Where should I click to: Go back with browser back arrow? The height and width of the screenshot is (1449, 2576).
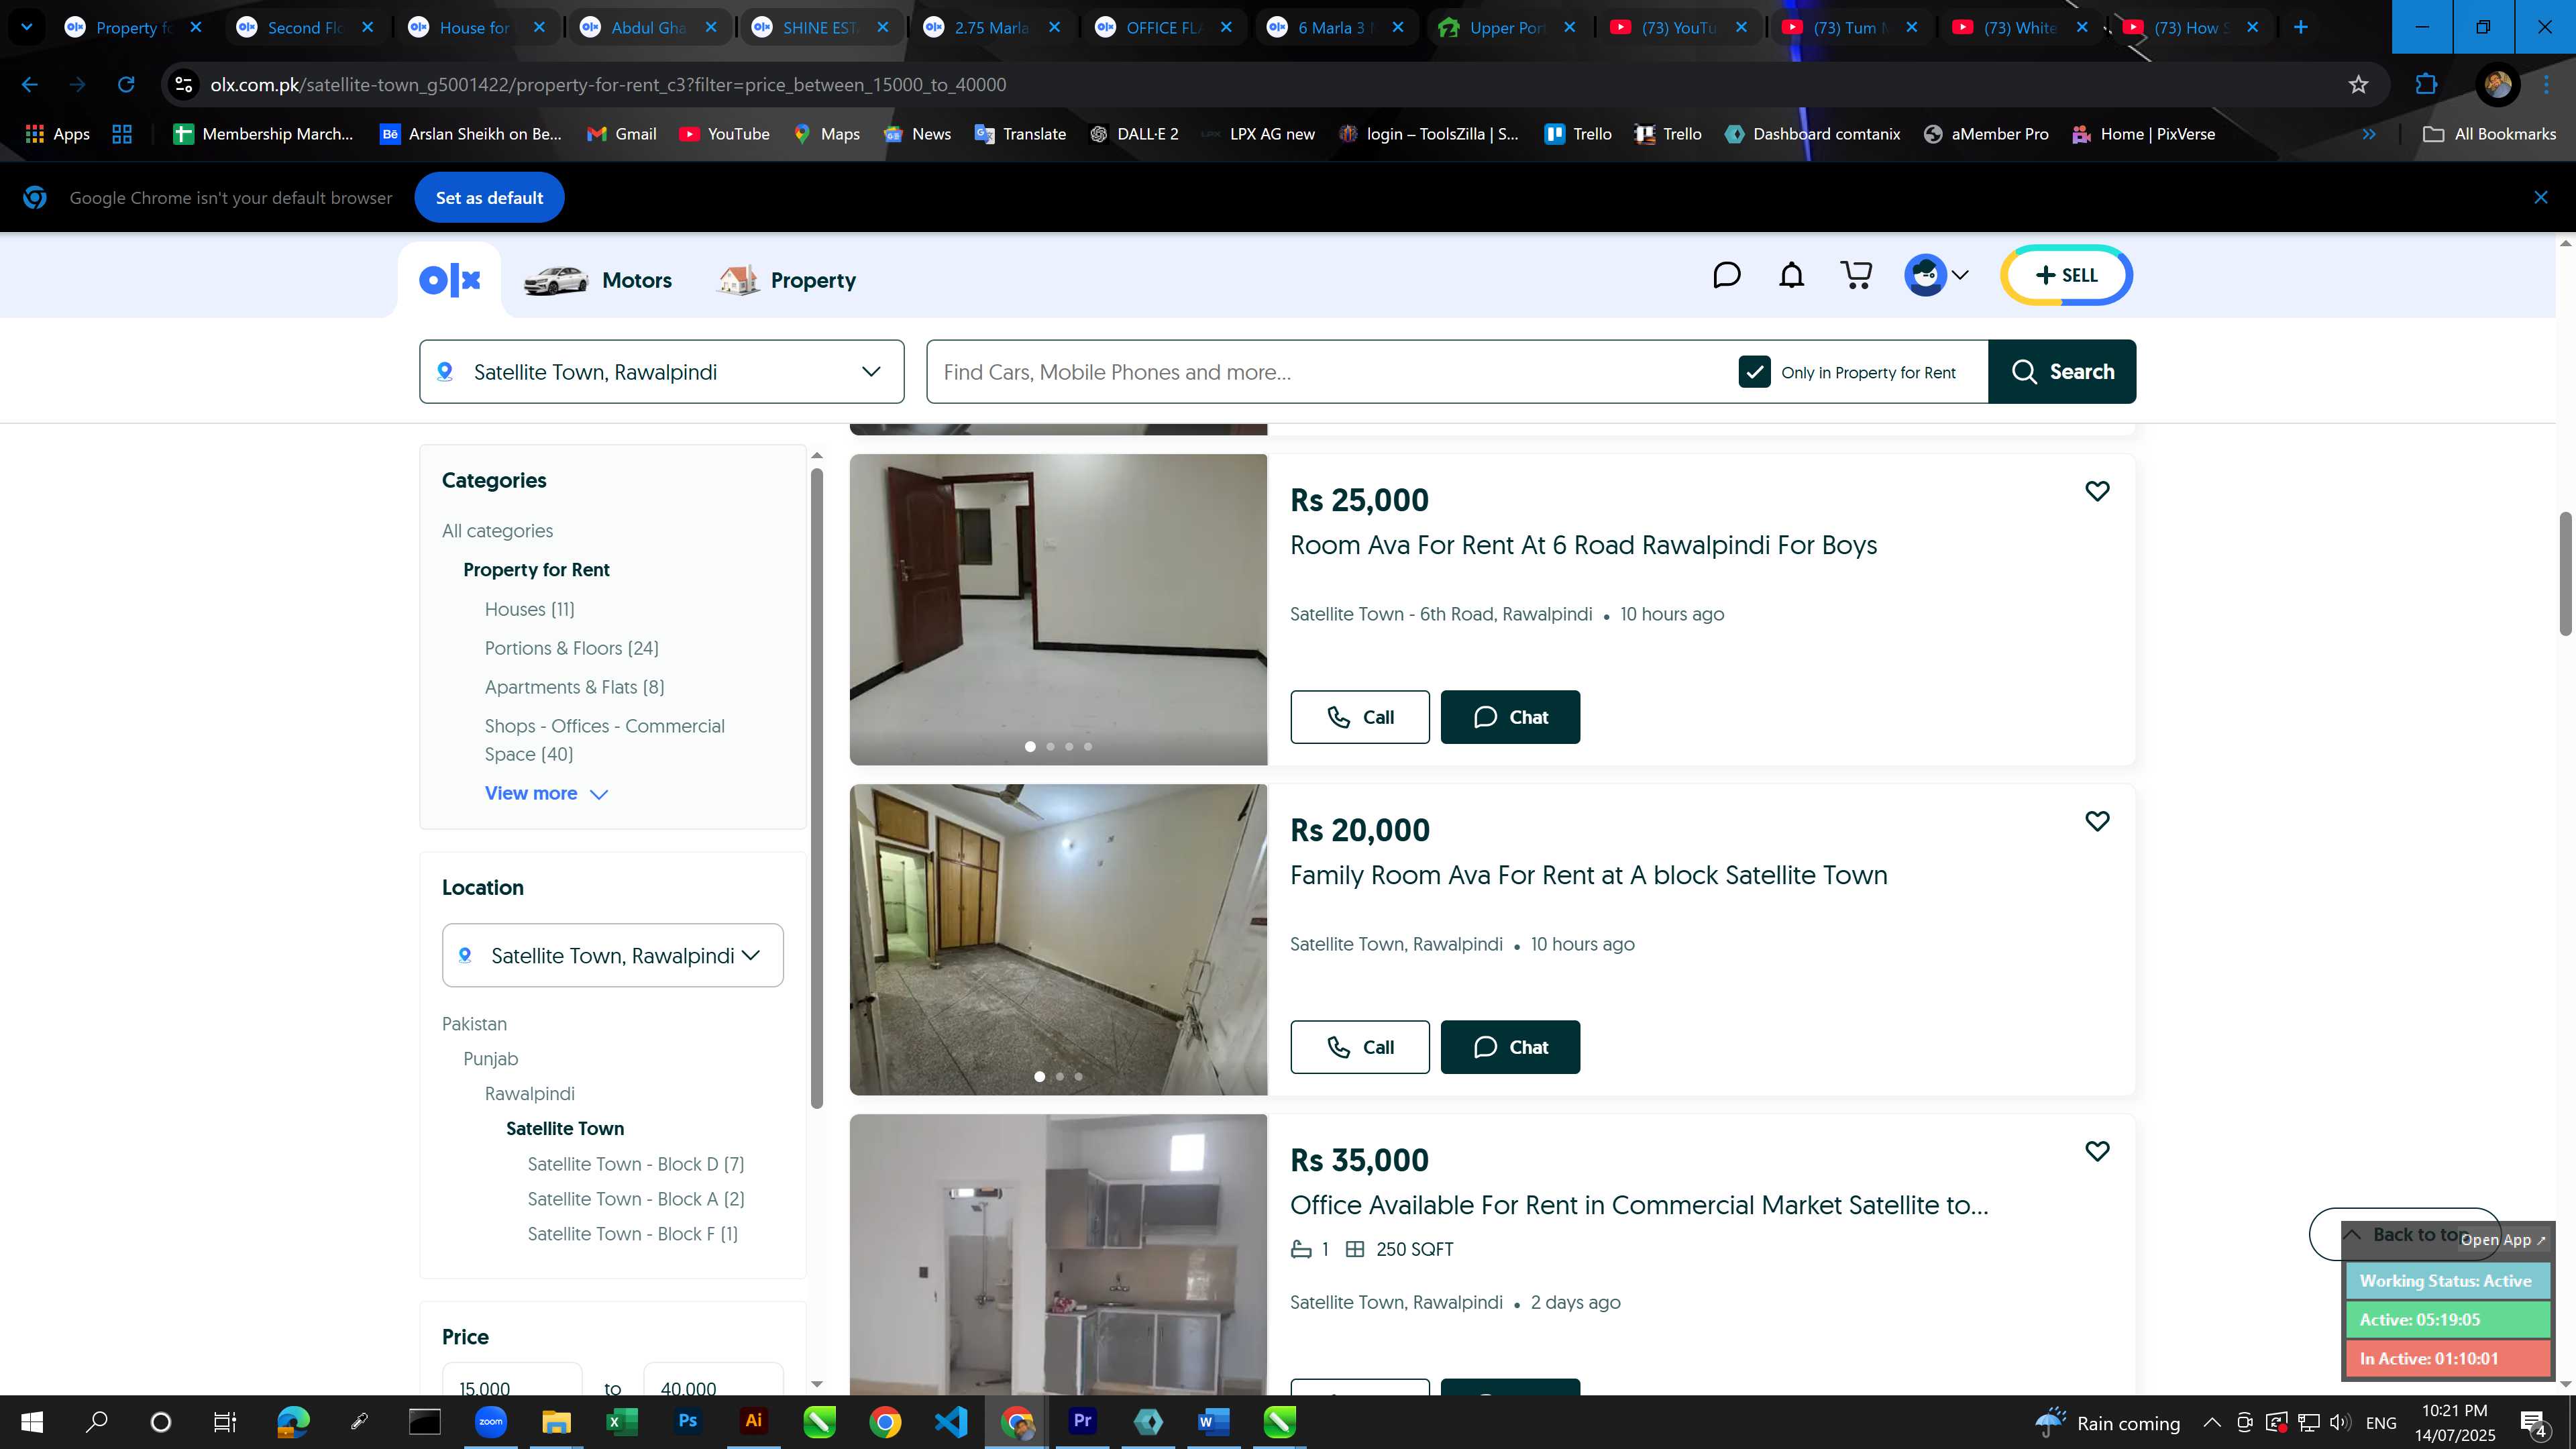tap(30, 85)
